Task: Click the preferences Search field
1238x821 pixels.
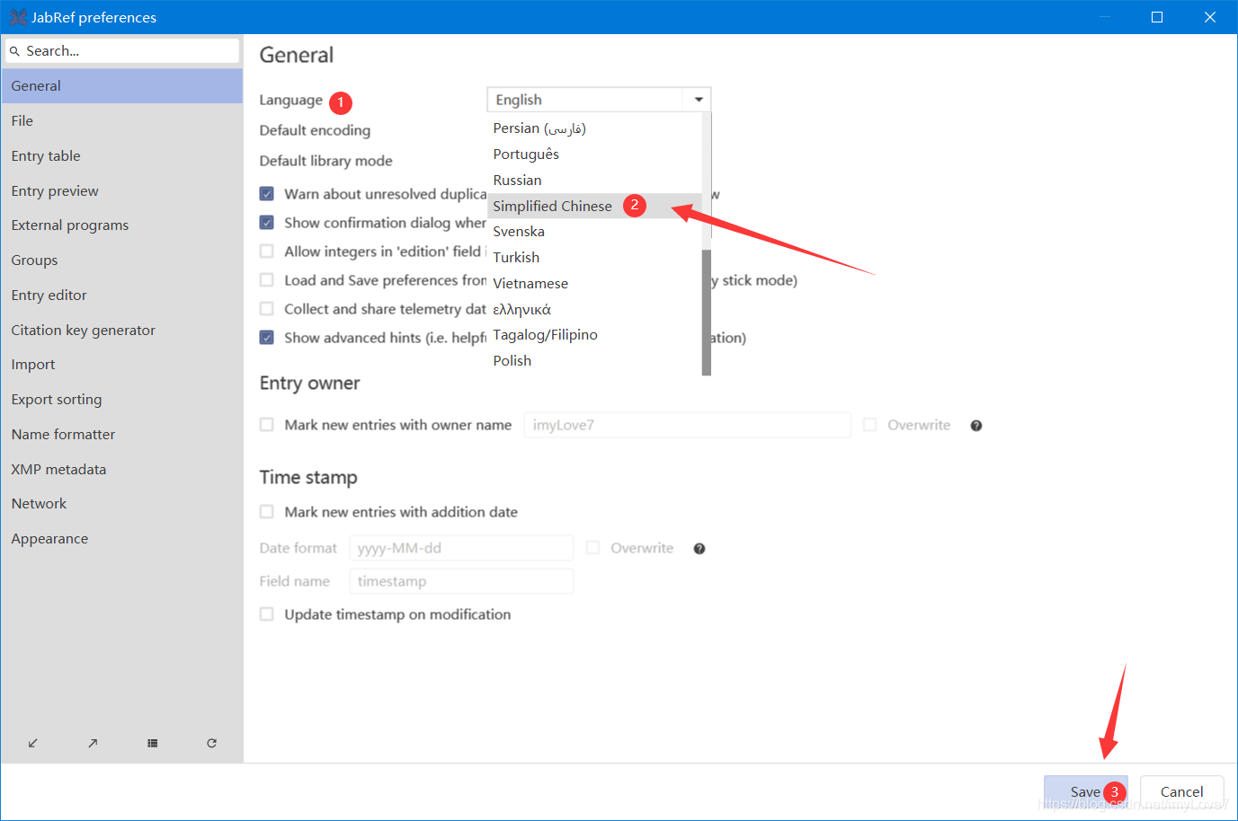Action: (122, 51)
